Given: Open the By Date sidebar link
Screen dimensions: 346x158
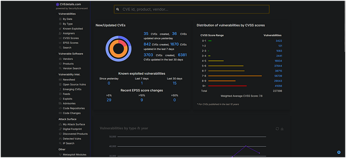Looking at the screenshot, I should [x=67, y=19].
